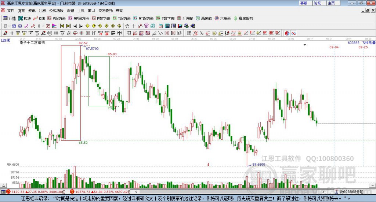Click the save floppy disk icon
Viewport: 376px width, 202px height.
pos(180,26)
